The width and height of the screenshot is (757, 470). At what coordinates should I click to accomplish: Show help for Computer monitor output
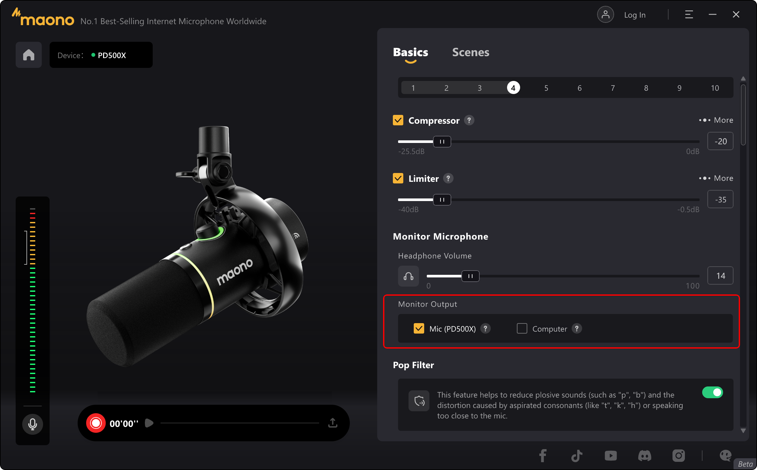click(x=577, y=328)
